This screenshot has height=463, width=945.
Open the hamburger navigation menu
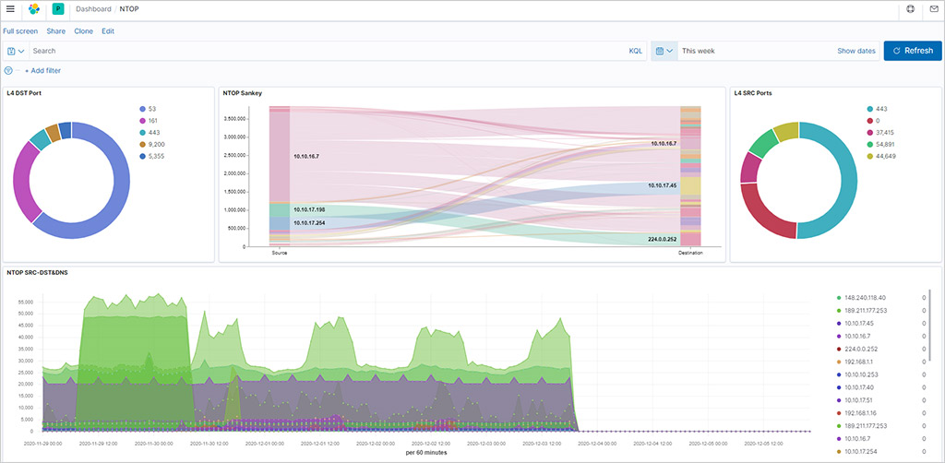pos(10,9)
